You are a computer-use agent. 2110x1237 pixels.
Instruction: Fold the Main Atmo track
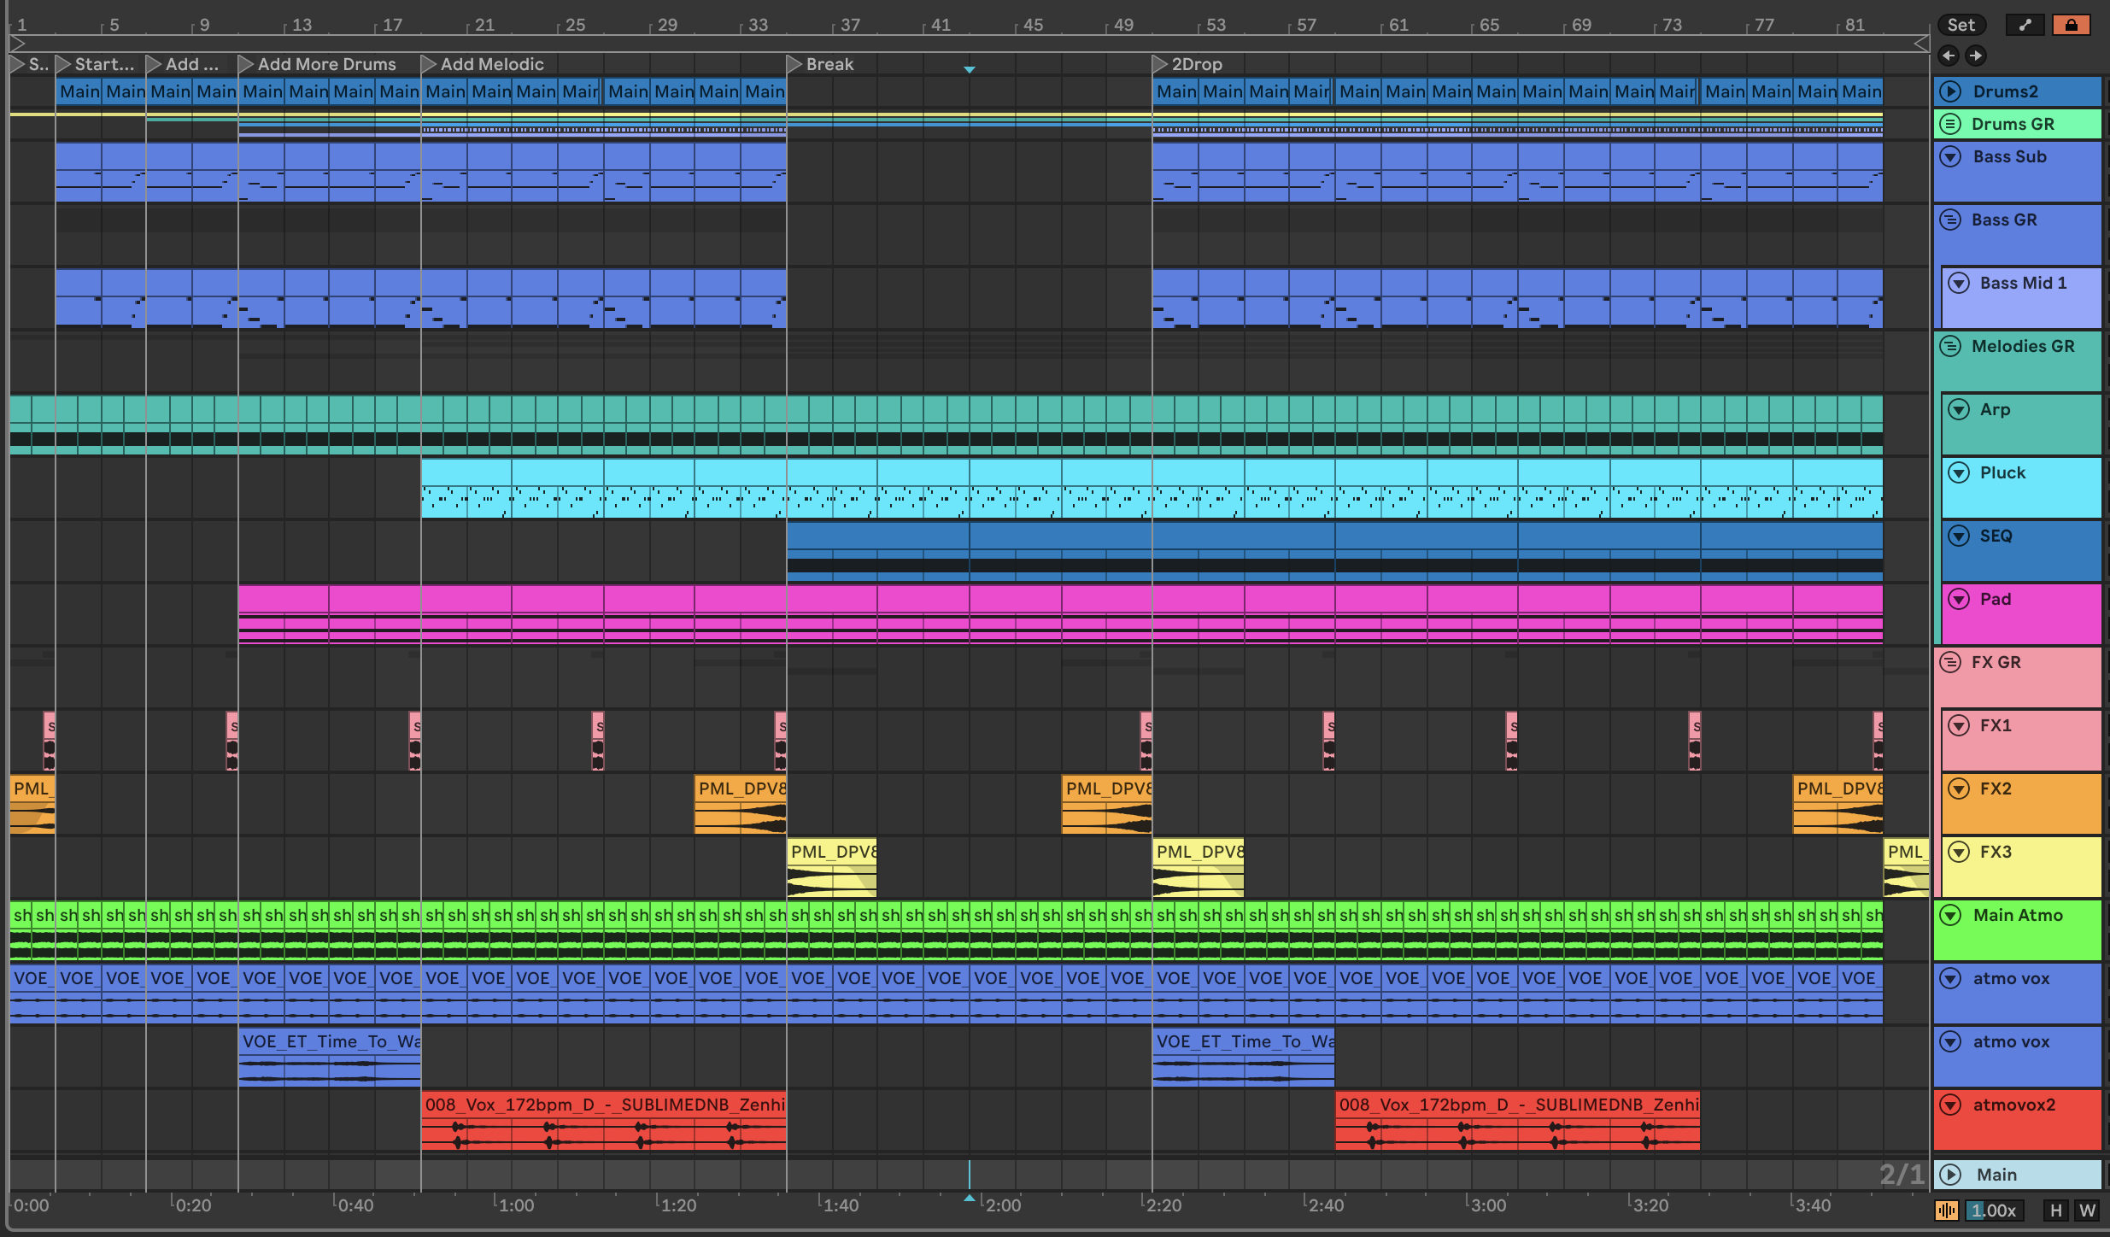tap(1950, 915)
